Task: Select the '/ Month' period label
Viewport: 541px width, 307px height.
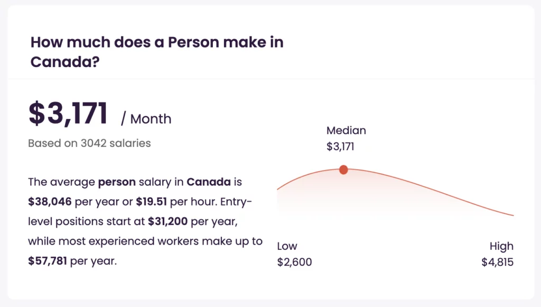Action: 146,119
